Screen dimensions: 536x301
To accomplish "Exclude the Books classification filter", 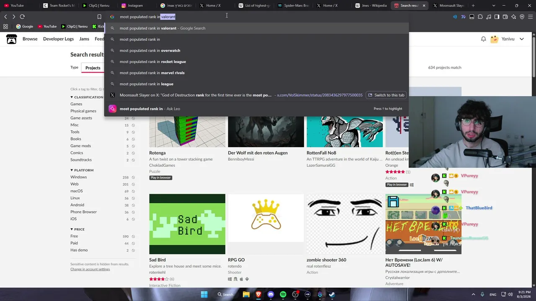I will click(133, 139).
